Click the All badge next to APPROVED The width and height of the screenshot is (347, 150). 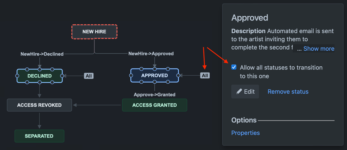coord(205,76)
